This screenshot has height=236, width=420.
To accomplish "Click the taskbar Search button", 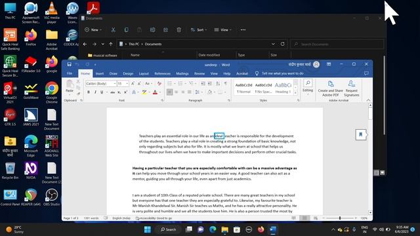I will 168,229.
